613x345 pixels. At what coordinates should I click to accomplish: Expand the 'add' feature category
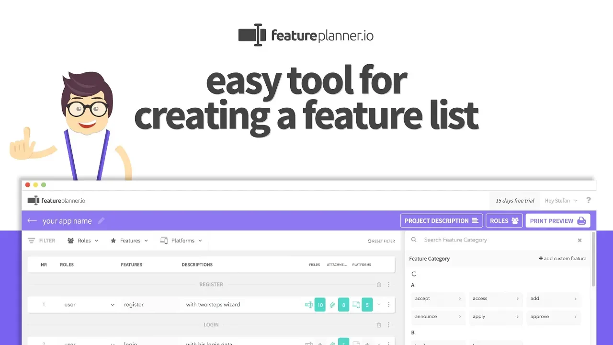click(x=553, y=299)
